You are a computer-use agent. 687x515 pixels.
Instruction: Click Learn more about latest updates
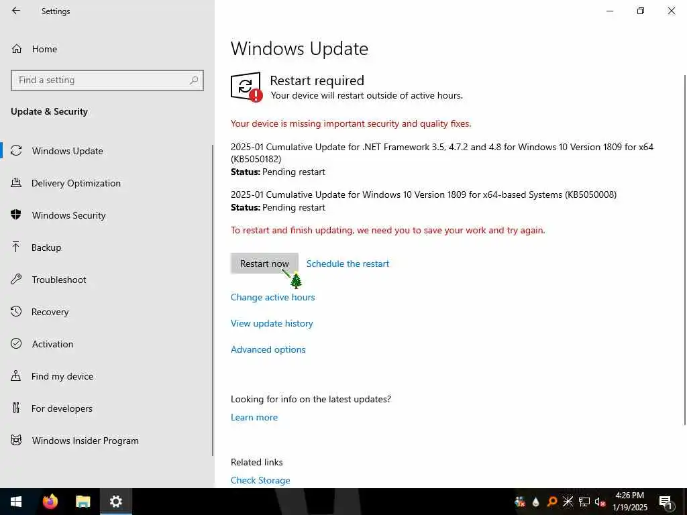click(x=254, y=417)
